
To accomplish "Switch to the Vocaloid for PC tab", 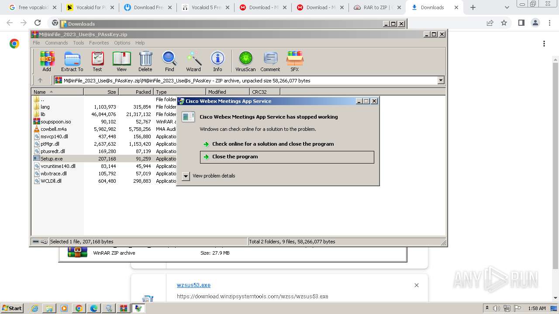I will [90, 7].
